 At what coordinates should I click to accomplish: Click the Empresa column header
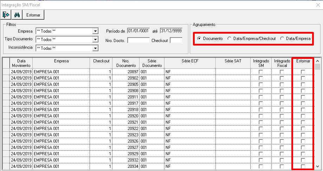[x=62, y=63]
